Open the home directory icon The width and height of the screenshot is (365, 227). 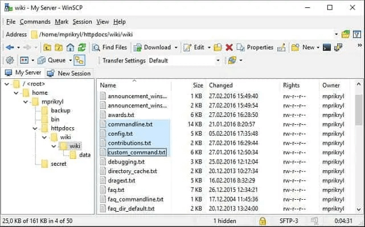pos(70,47)
